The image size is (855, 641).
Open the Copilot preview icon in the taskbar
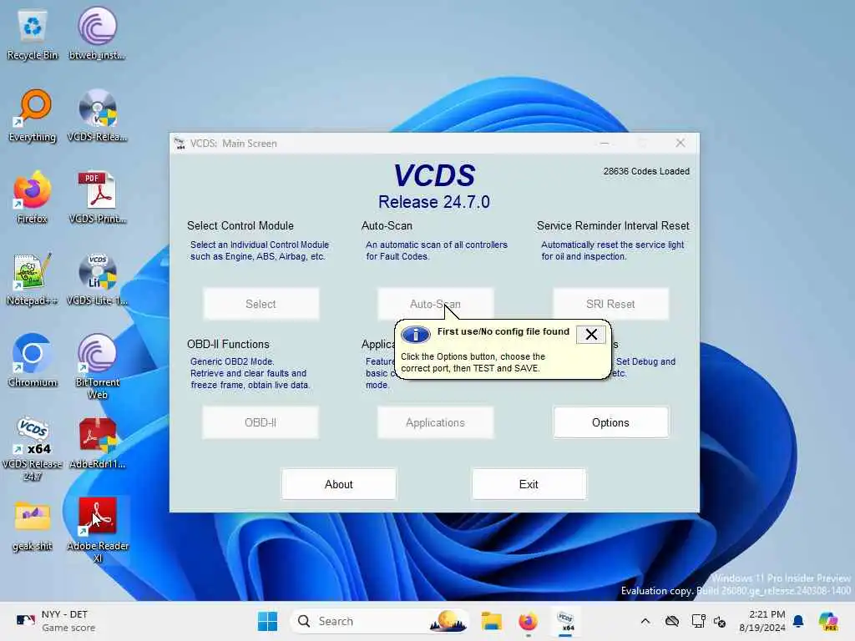[x=828, y=621]
